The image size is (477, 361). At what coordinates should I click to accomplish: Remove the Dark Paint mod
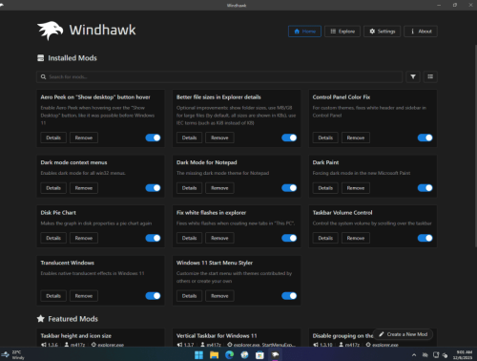tap(356, 188)
